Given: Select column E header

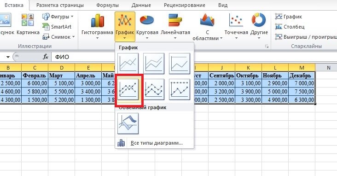Looking at the screenshot, I should 88,68.
